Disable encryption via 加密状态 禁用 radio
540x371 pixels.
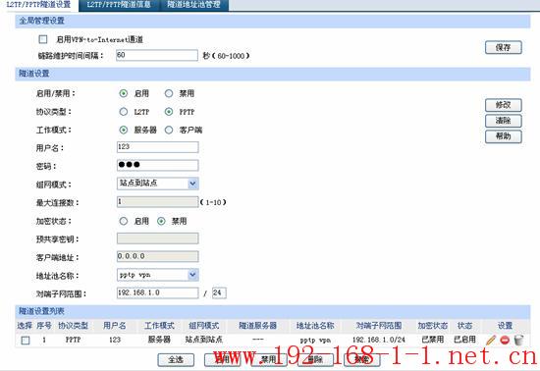click(x=161, y=221)
